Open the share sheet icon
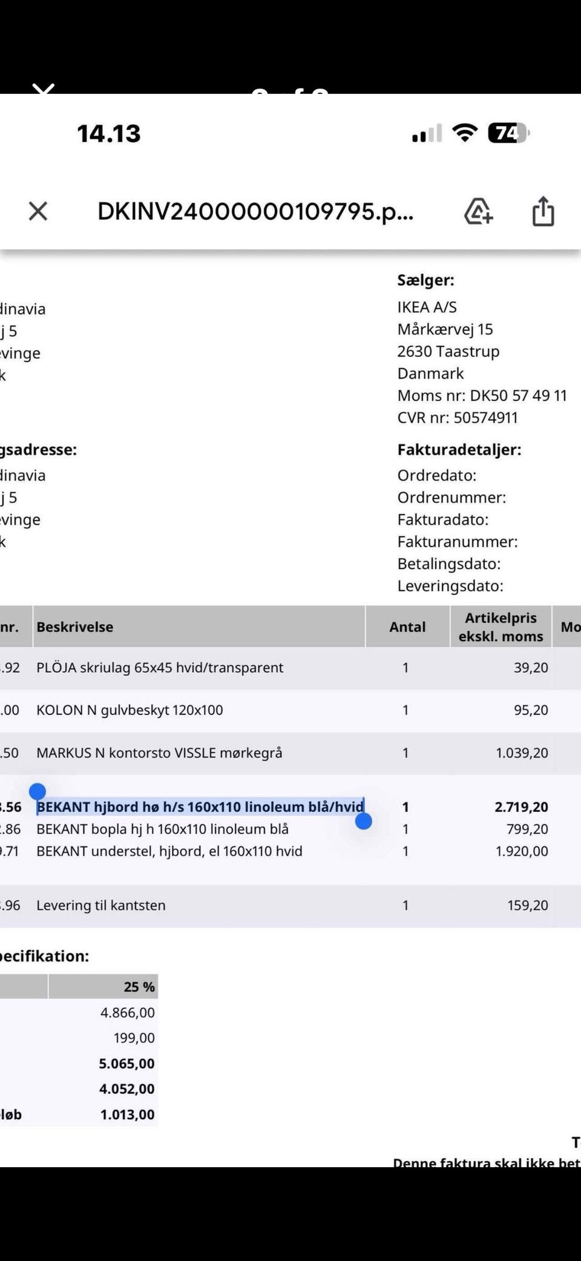Screen dimensions: 581x1261 (x=543, y=211)
